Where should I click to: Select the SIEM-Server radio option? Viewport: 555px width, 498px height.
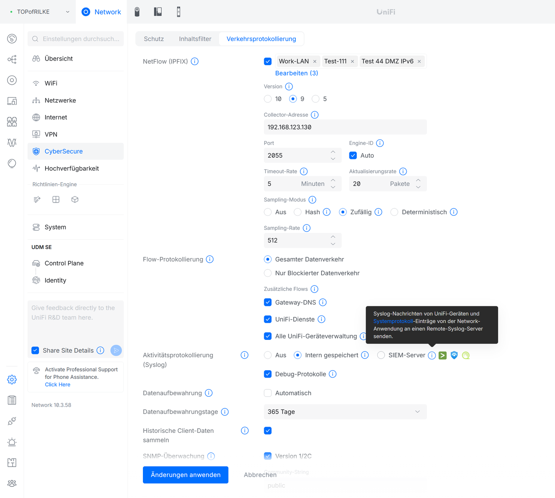point(381,355)
